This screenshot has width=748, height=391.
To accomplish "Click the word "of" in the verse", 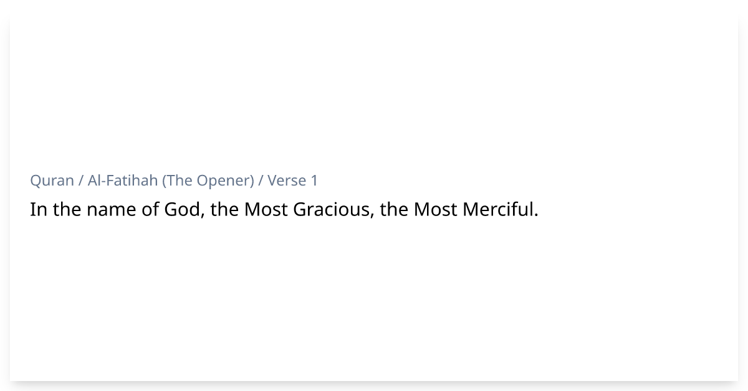I will pos(150,210).
